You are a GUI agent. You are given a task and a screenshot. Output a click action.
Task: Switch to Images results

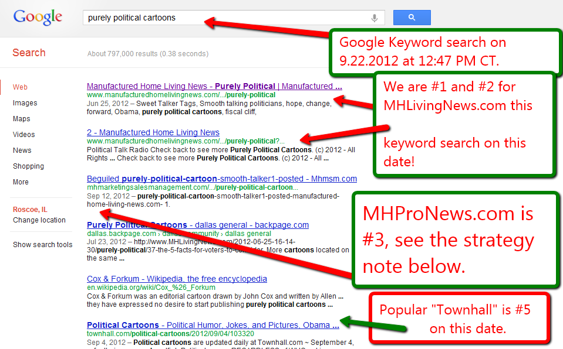point(25,103)
